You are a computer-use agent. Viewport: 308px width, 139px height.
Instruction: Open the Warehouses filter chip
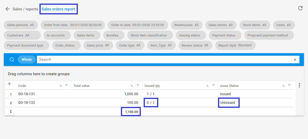(x=186, y=25)
